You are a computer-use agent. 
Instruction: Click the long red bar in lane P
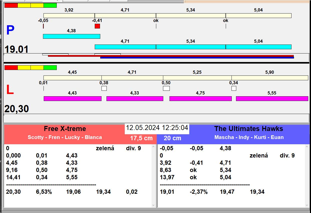point(171,56)
